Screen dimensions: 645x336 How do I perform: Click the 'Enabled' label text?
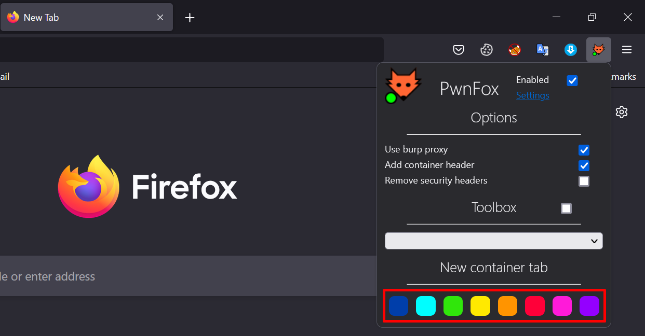(532, 80)
